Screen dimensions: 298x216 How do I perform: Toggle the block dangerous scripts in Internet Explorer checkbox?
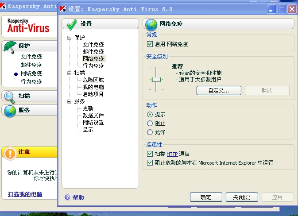point(150,162)
